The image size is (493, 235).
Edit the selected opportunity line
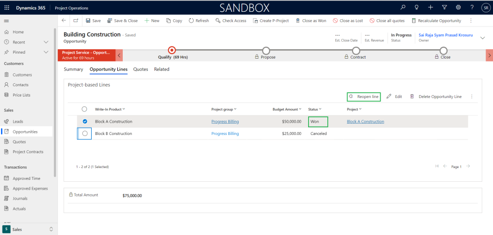(394, 97)
